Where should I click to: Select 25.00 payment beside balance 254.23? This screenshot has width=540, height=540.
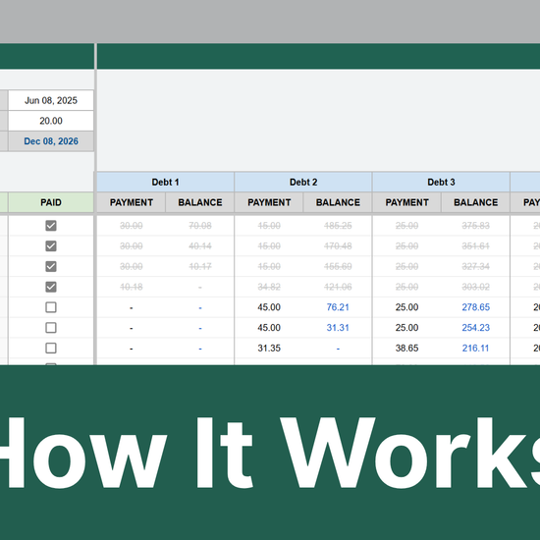click(x=406, y=328)
